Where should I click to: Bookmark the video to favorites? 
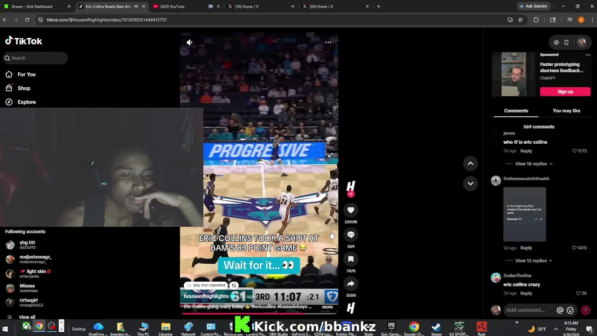(351, 259)
